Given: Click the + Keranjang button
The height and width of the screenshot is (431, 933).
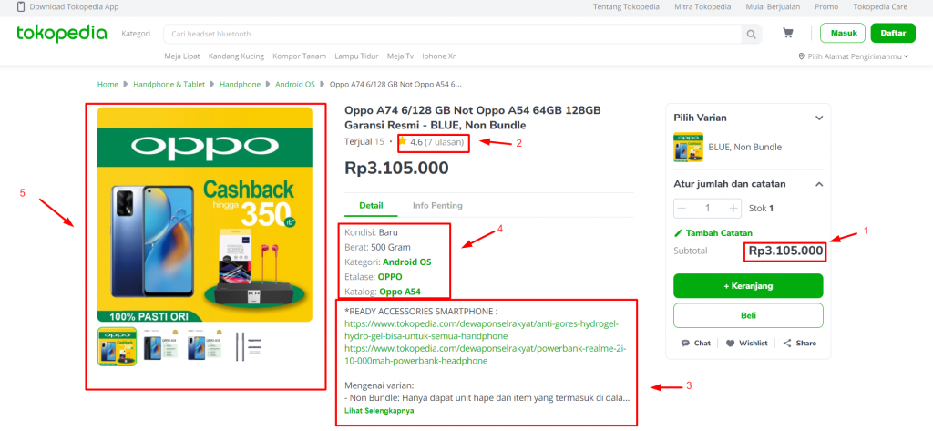Looking at the screenshot, I should [x=748, y=286].
